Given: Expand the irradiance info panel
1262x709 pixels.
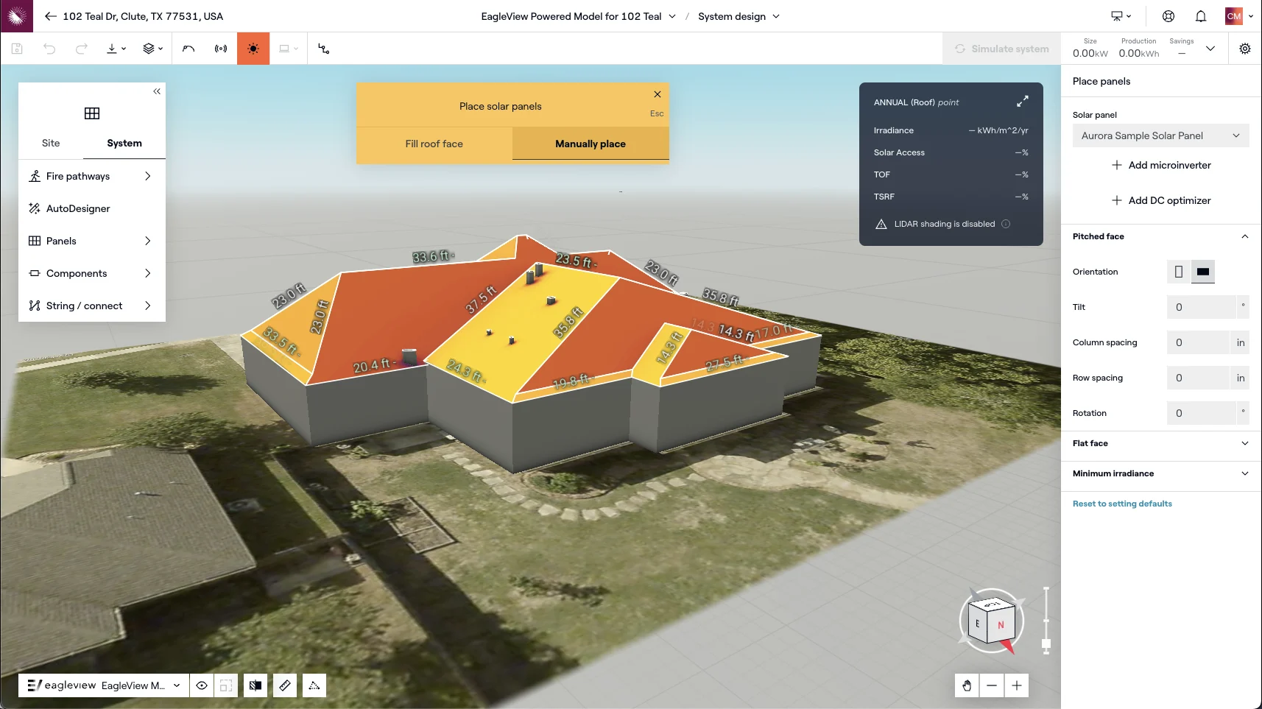Looking at the screenshot, I should [x=1023, y=102].
